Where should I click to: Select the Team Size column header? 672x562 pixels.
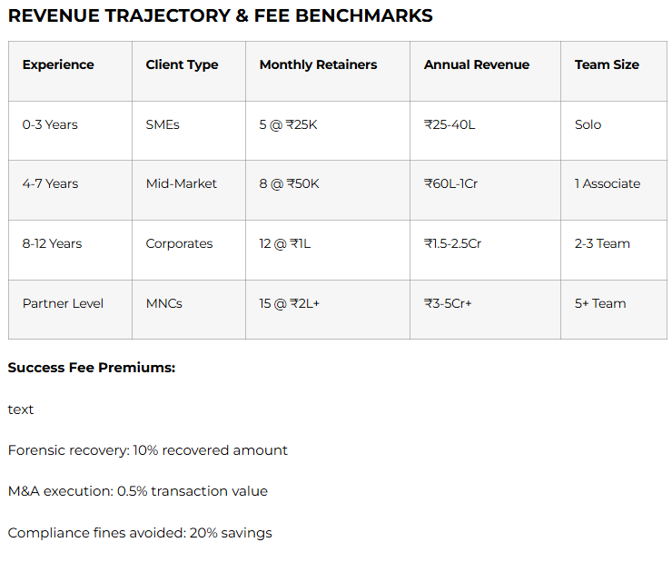pos(607,64)
